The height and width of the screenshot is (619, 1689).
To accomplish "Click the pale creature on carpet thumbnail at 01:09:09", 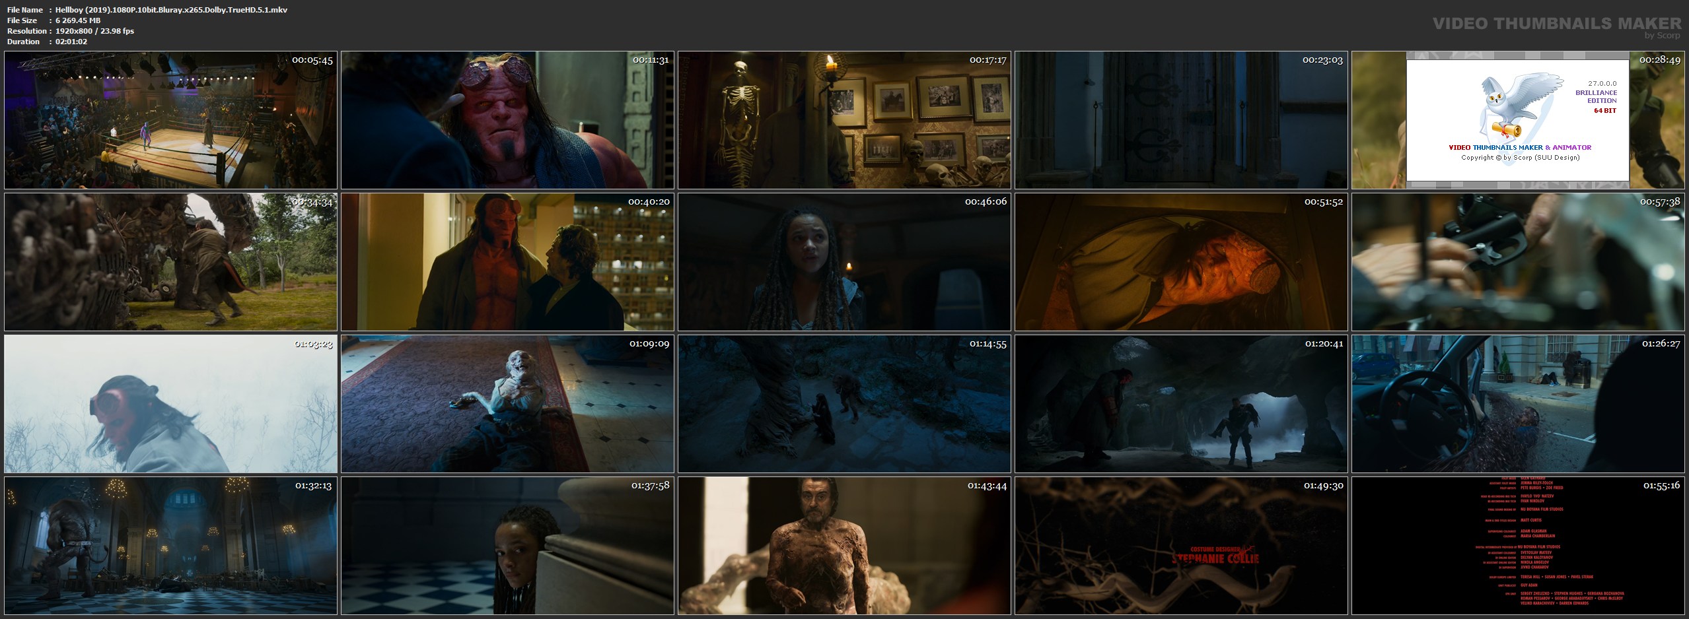I will [x=507, y=404].
